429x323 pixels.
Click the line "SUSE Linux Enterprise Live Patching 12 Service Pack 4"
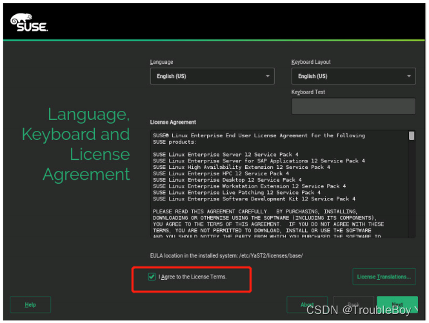(x=237, y=193)
